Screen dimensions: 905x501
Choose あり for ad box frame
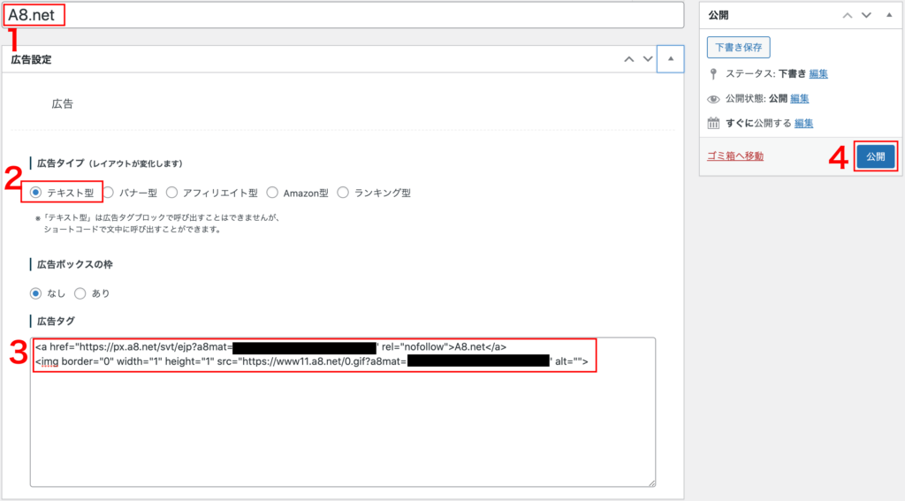pos(80,293)
